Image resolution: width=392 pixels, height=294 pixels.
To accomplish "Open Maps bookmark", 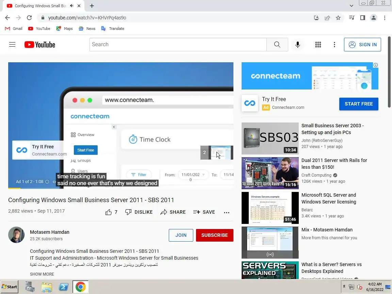I will (x=65, y=29).
